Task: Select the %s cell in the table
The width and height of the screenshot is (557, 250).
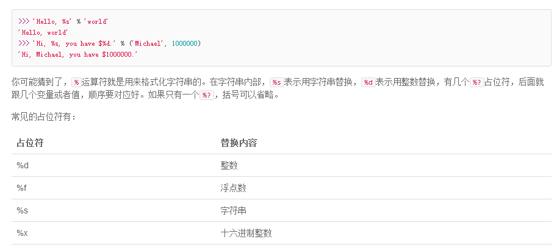Action: [x=23, y=210]
